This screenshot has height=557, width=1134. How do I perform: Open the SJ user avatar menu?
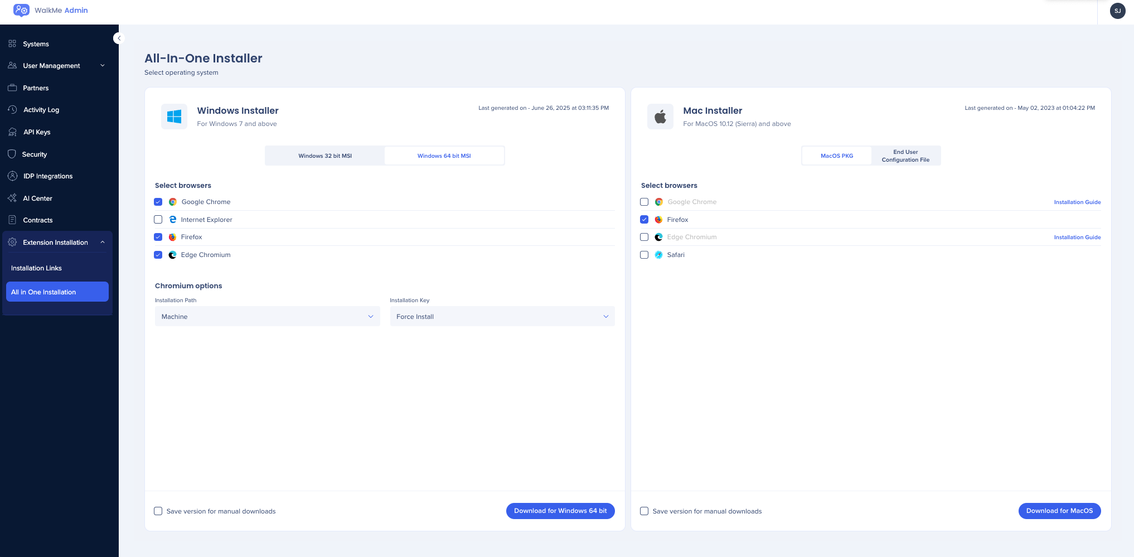(1117, 11)
